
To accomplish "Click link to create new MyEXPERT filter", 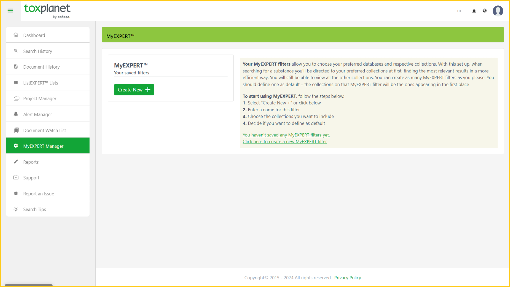I will point(285,142).
